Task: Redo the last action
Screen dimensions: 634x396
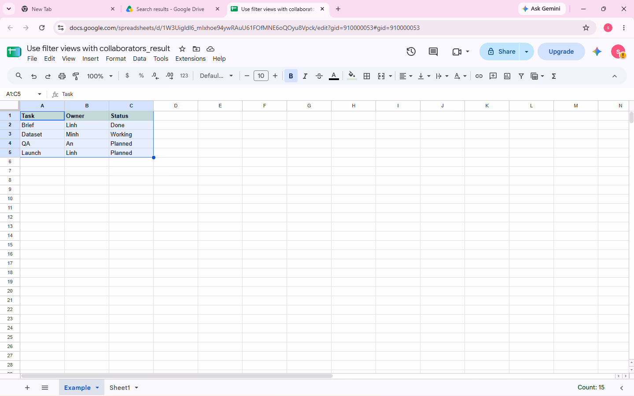Action: point(48,76)
